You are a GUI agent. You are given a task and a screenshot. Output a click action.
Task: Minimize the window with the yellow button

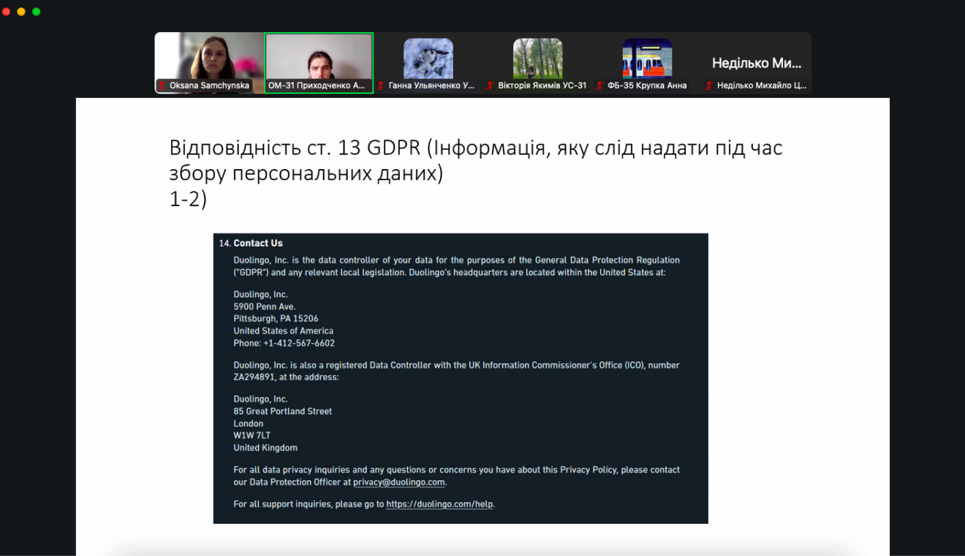[21, 12]
